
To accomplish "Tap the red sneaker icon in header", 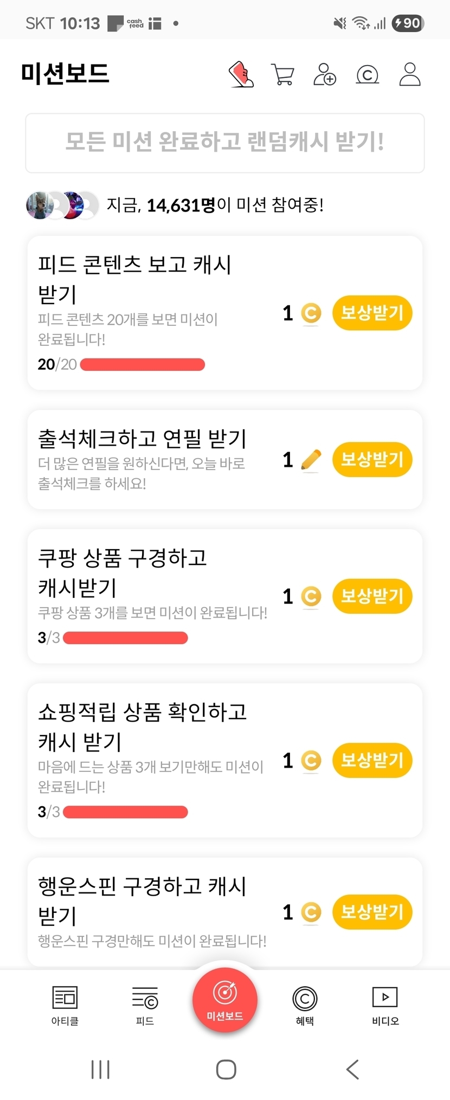I will (x=241, y=74).
